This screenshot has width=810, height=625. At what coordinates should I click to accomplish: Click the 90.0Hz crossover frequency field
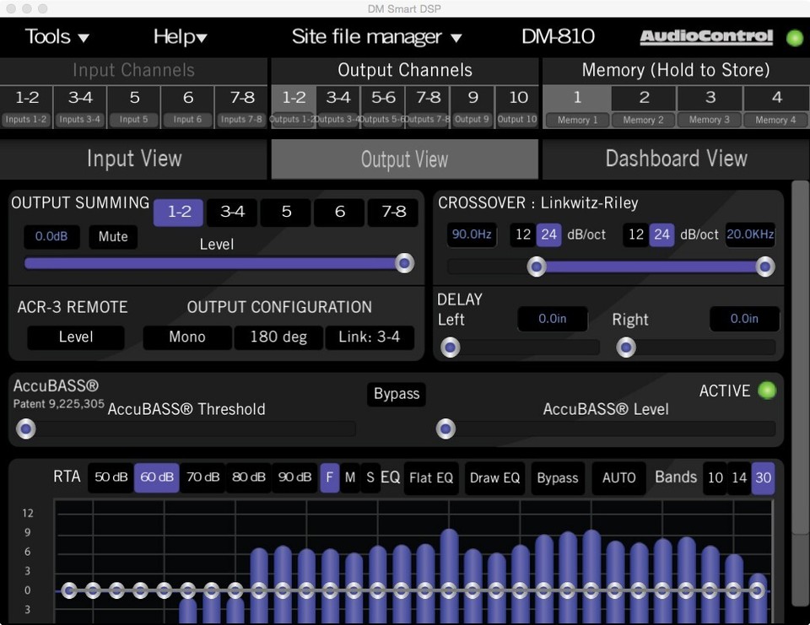[x=471, y=234]
